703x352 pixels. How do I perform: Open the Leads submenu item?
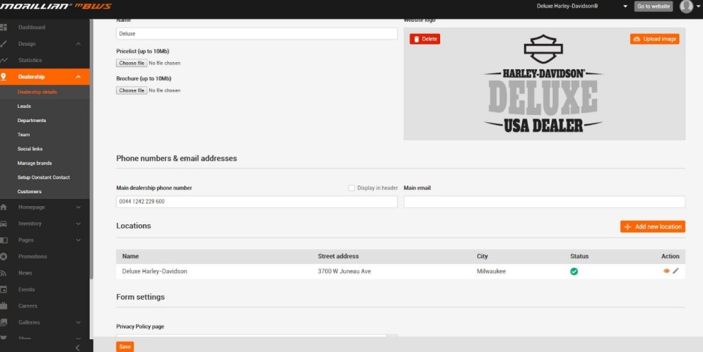pyautogui.click(x=25, y=106)
